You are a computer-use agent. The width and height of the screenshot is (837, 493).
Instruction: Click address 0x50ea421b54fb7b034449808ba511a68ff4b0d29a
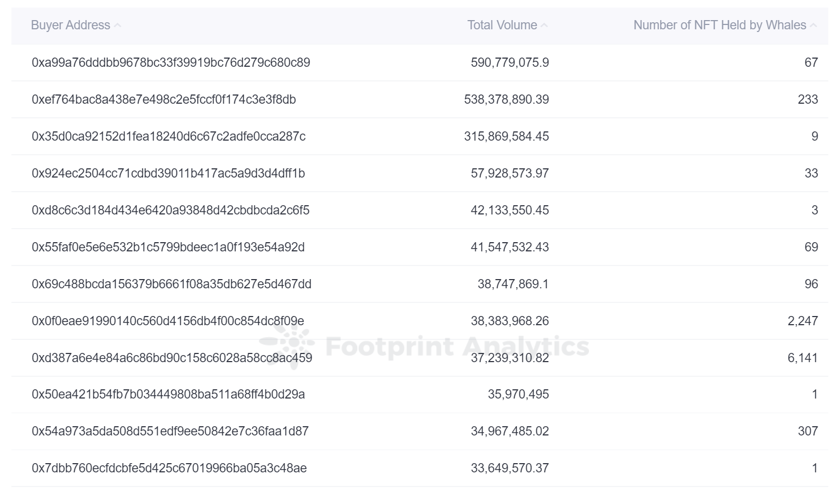[168, 394]
